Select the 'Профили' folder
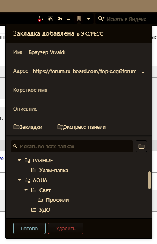This screenshot has width=157, height=244. 57,200
